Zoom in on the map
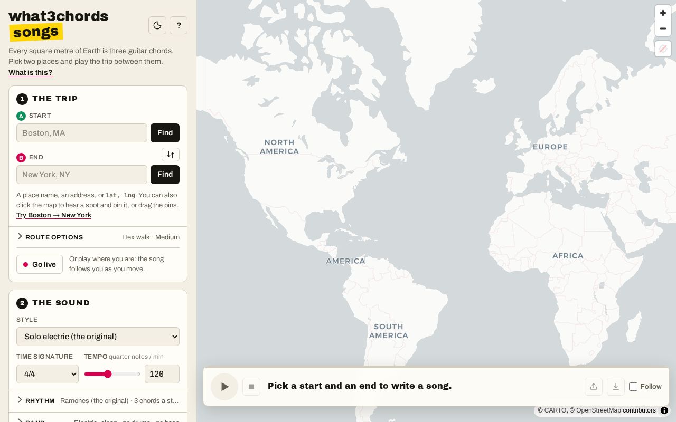 [x=663, y=13]
